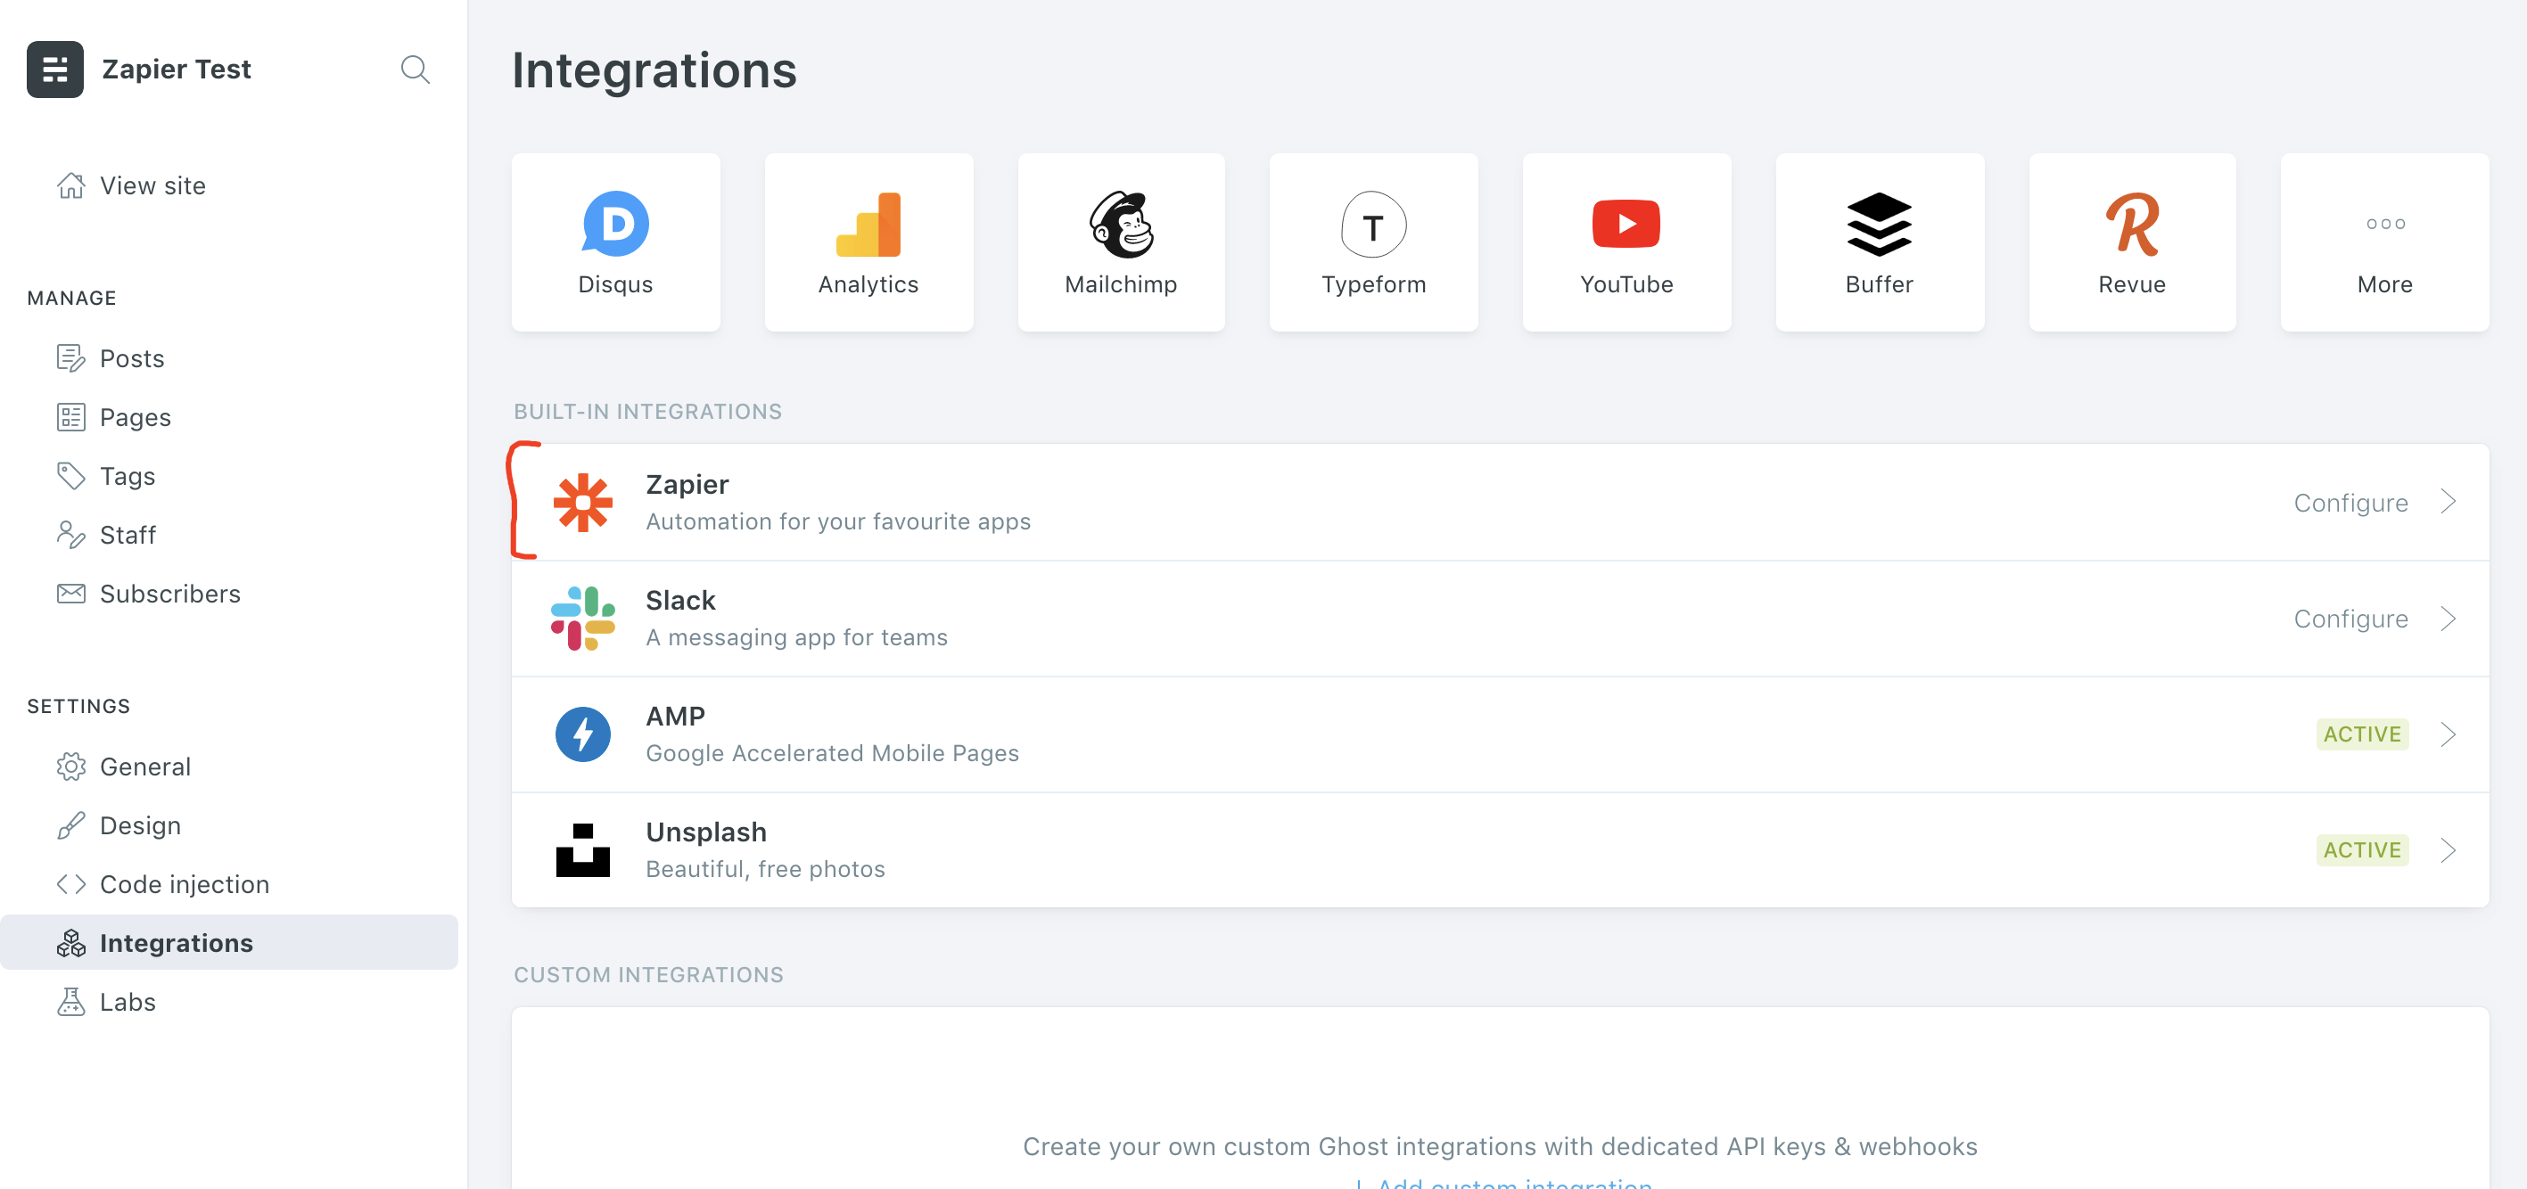Viewport: 2527px width, 1189px height.
Task: Click the Slack integration name
Action: click(681, 599)
